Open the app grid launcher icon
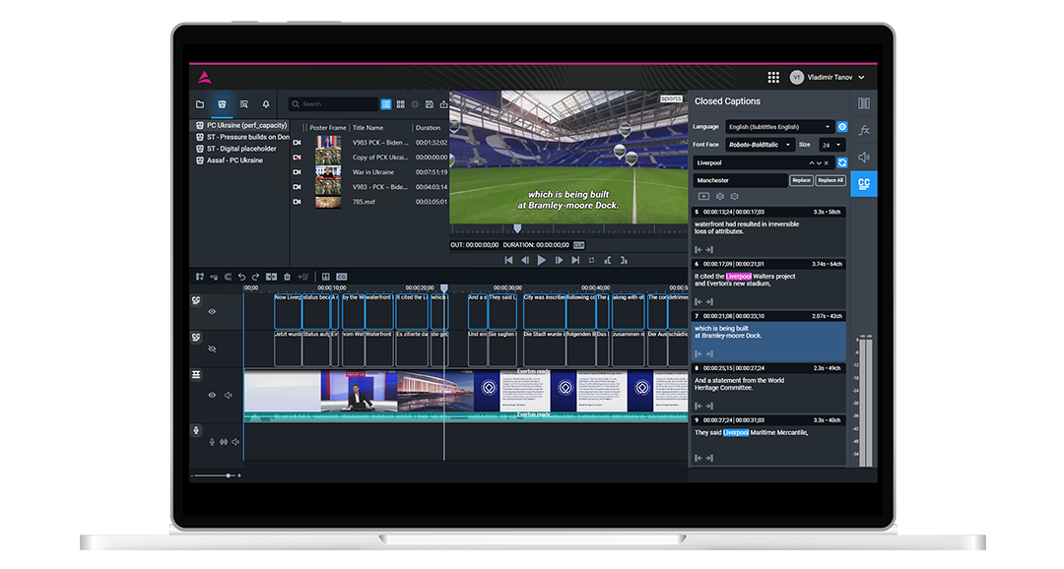This screenshot has height=569, width=1064. click(773, 77)
